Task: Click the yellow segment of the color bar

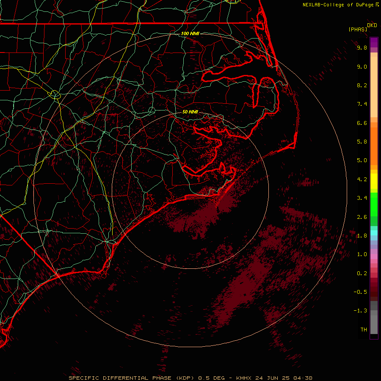Action: (x=374, y=181)
